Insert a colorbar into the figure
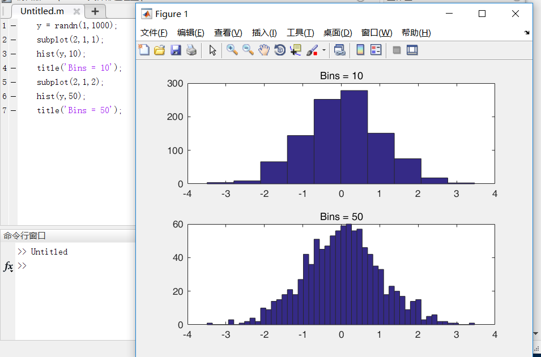Viewport: 541px width, 357px height. click(x=360, y=50)
